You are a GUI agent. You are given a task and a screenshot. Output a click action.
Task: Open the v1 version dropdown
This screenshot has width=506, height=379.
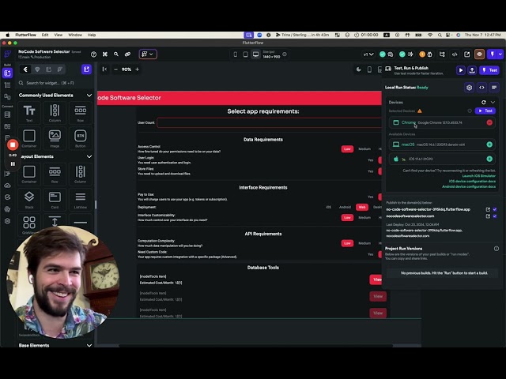coord(368,54)
